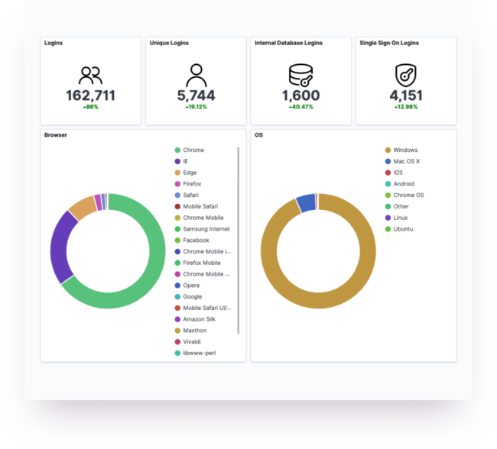Toggle Mac OS X in OS legend
This screenshot has height=449, width=497.
[407, 161]
